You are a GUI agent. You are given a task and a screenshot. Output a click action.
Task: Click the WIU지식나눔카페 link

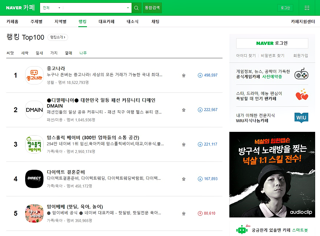252,120
